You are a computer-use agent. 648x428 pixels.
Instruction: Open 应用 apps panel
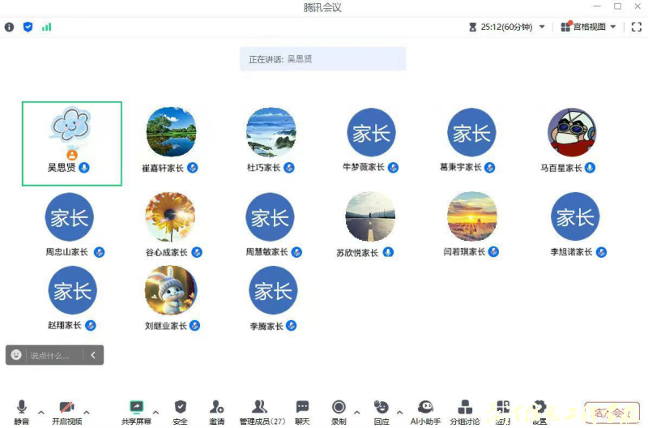[x=502, y=412]
